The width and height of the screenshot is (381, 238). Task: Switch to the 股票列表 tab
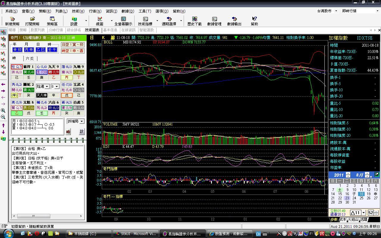click(x=38, y=30)
